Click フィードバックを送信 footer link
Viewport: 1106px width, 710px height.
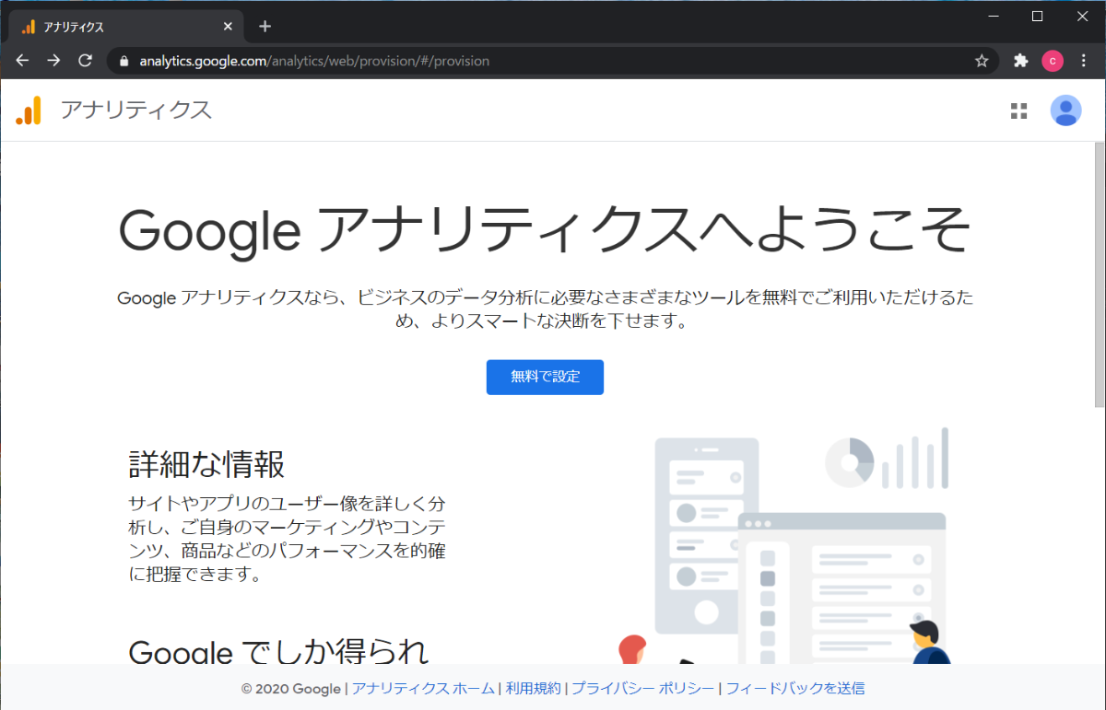(795, 688)
